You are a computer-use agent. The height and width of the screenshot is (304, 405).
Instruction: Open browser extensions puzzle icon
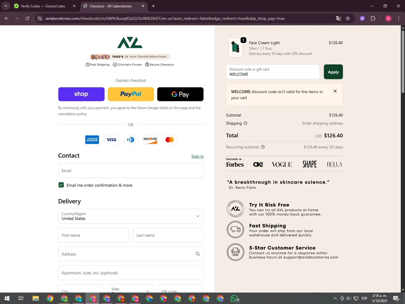373,18
